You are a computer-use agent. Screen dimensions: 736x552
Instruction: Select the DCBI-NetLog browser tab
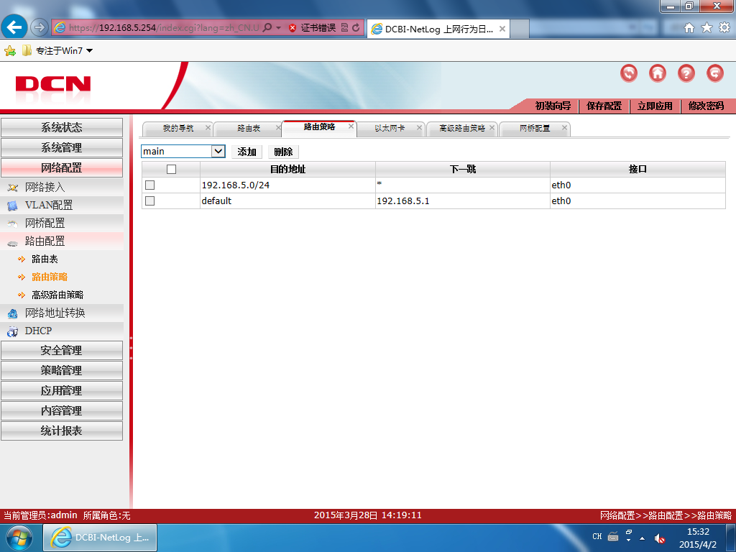[436, 29]
